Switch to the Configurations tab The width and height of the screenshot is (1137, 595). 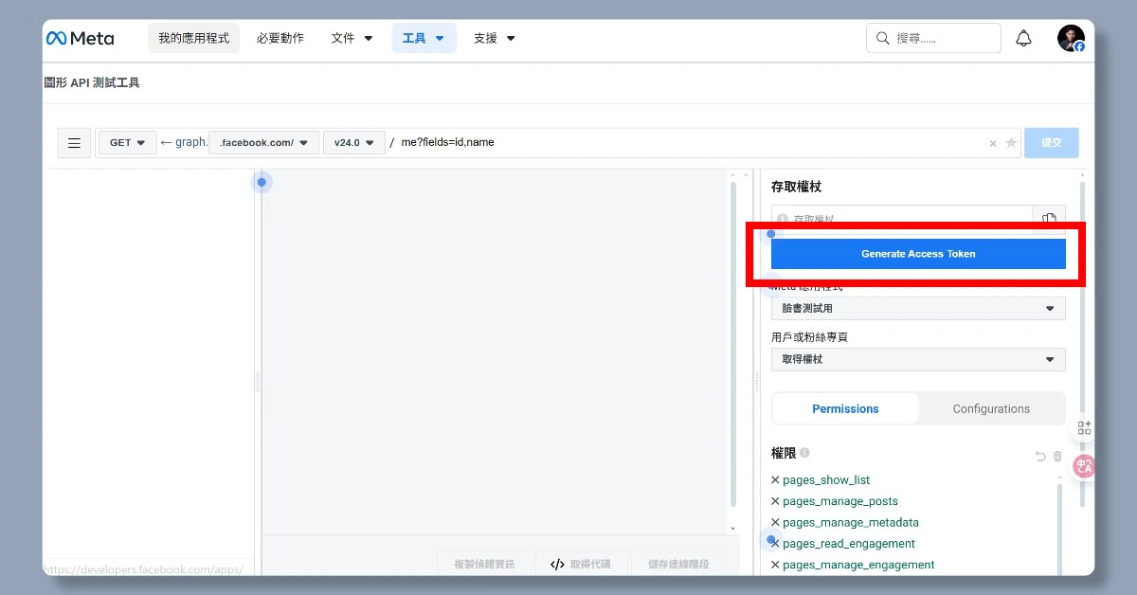991,409
